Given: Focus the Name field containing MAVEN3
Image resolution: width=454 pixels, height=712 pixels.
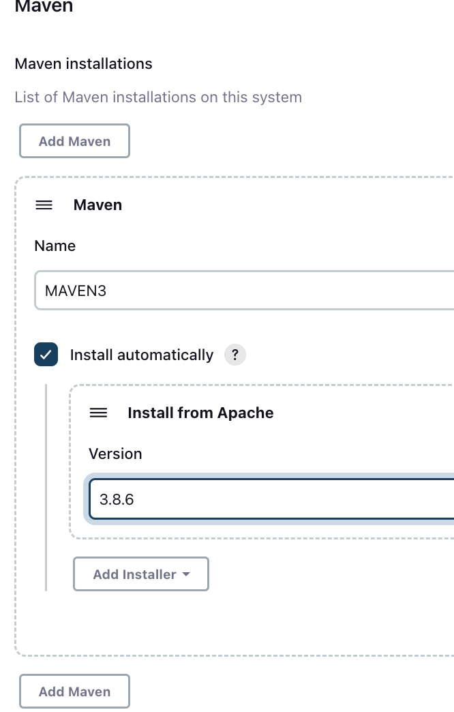Looking at the screenshot, I should 244,290.
